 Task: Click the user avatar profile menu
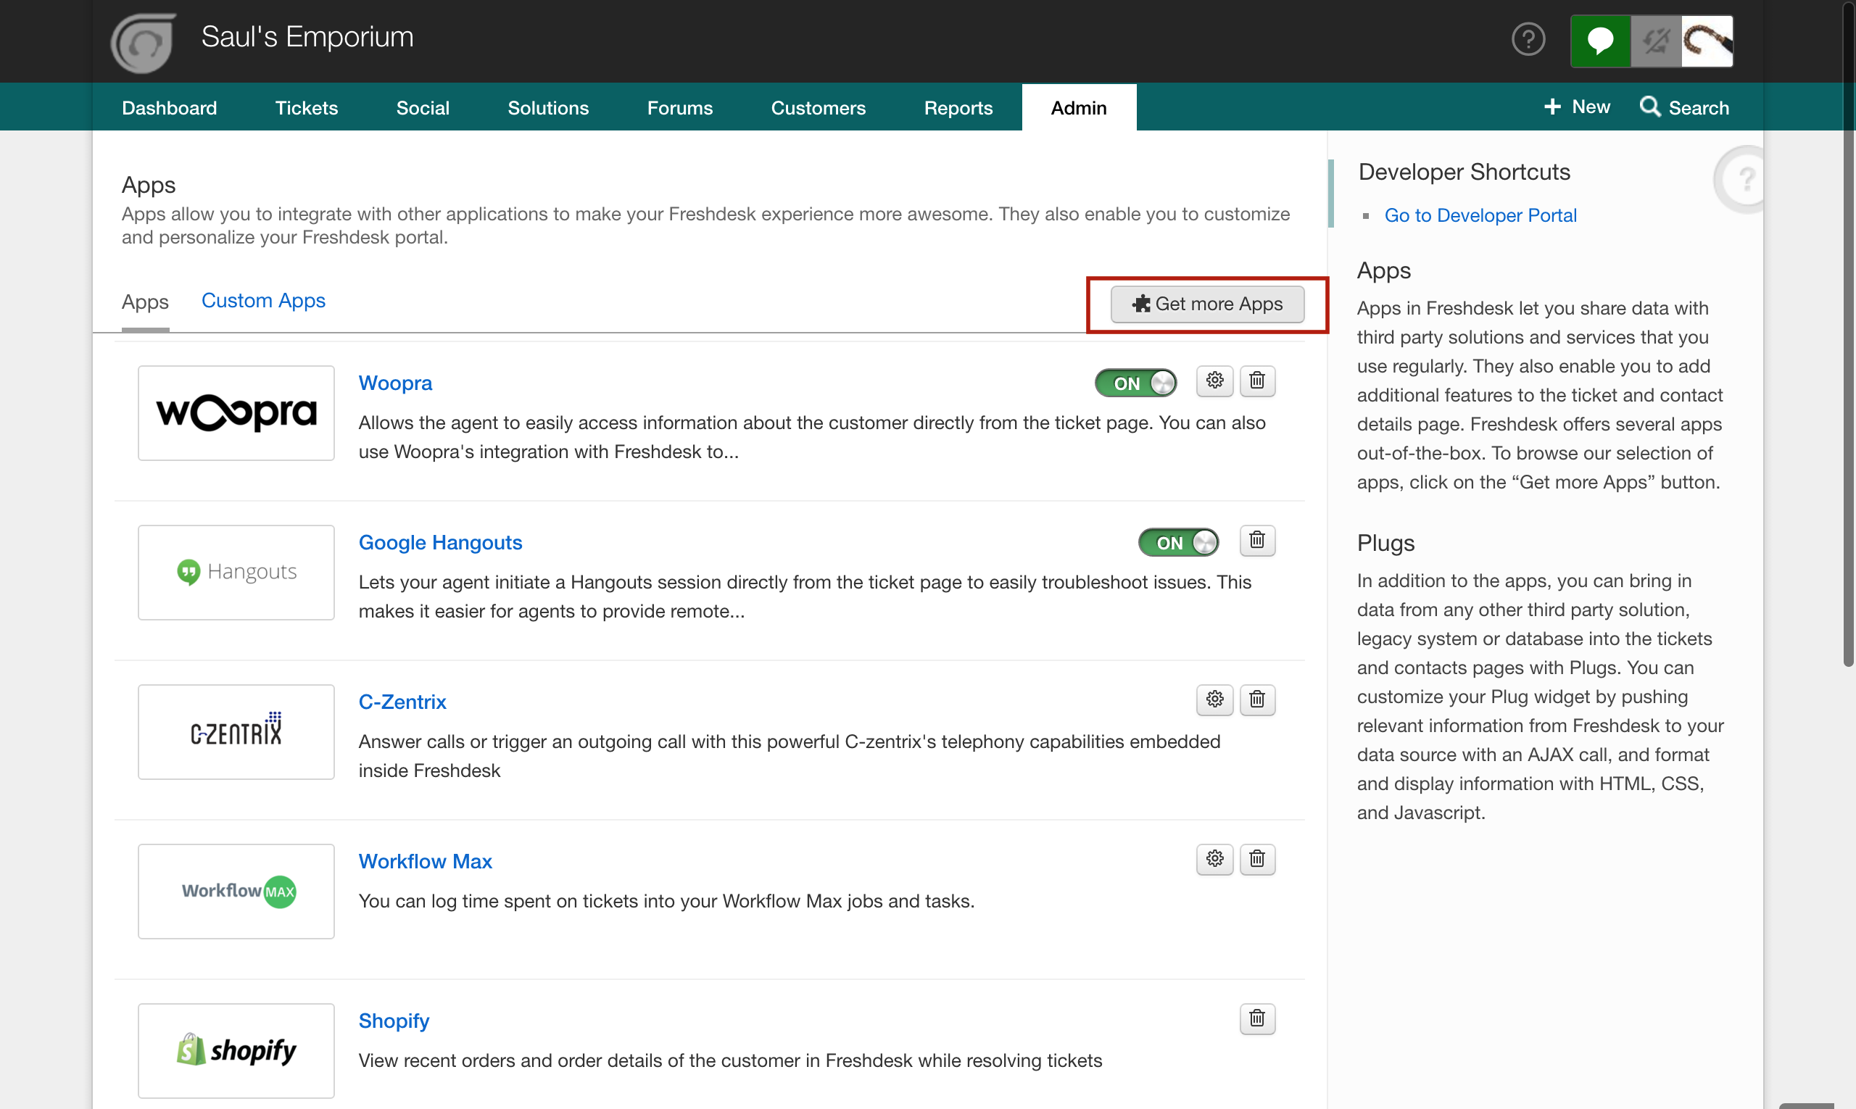(x=1707, y=41)
